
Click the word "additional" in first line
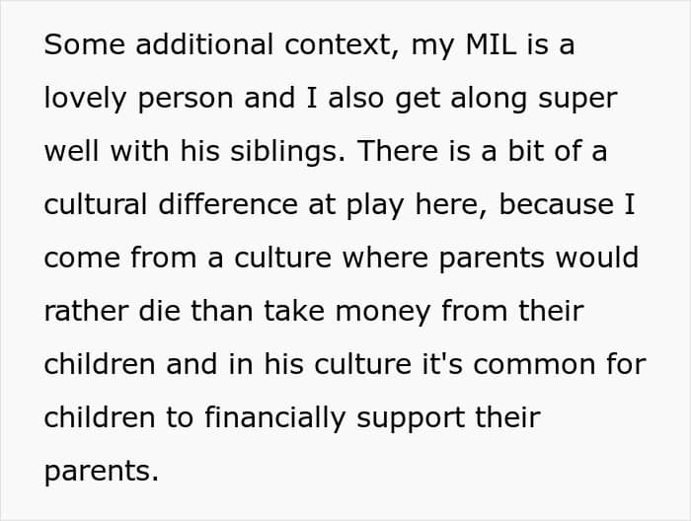click(x=204, y=44)
